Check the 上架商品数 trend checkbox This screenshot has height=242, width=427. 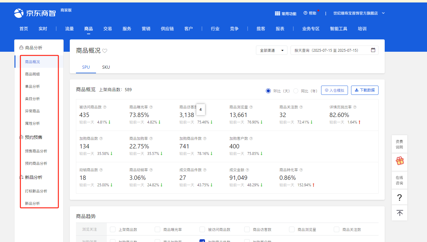[x=113, y=229]
